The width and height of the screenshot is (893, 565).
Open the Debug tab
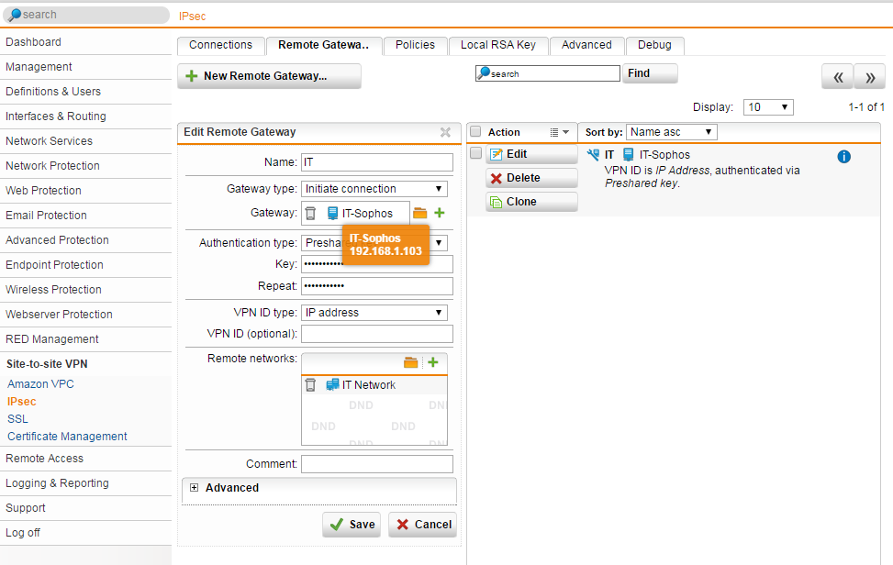654,45
